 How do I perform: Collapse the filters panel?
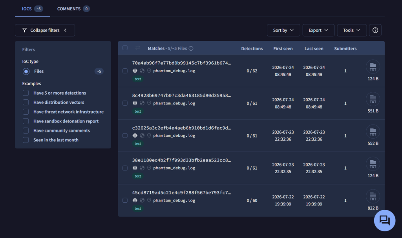pyautogui.click(x=45, y=30)
